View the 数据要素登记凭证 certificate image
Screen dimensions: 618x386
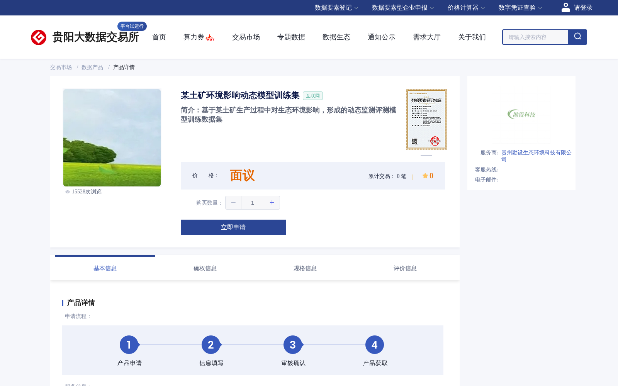[x=426, y=119]
